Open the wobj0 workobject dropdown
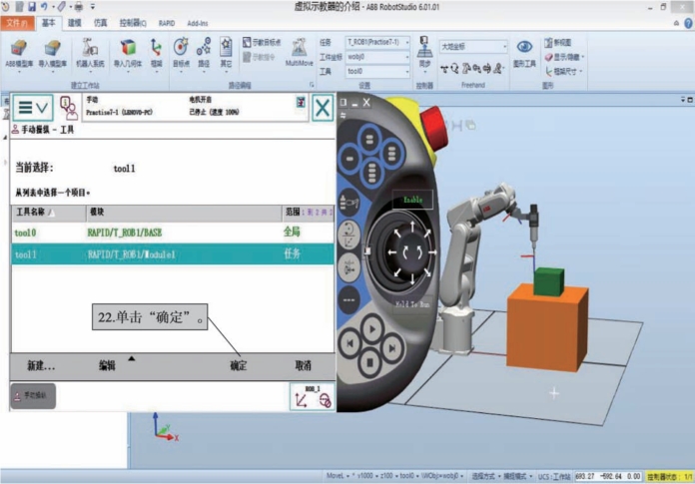 (x=377, y=57)
